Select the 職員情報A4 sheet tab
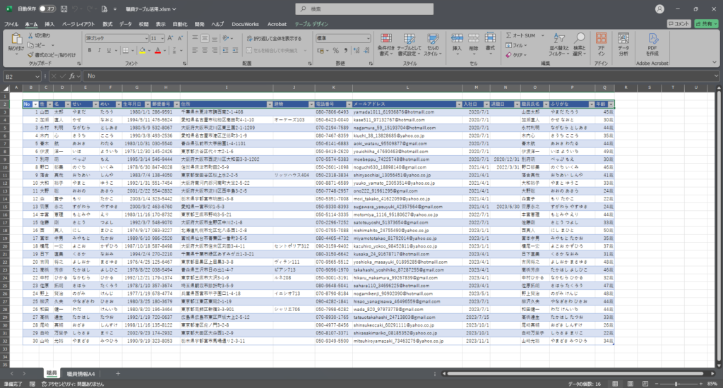The width and height of the screenshot is (723, 388). pyautogui.click(x=80, y=374)
